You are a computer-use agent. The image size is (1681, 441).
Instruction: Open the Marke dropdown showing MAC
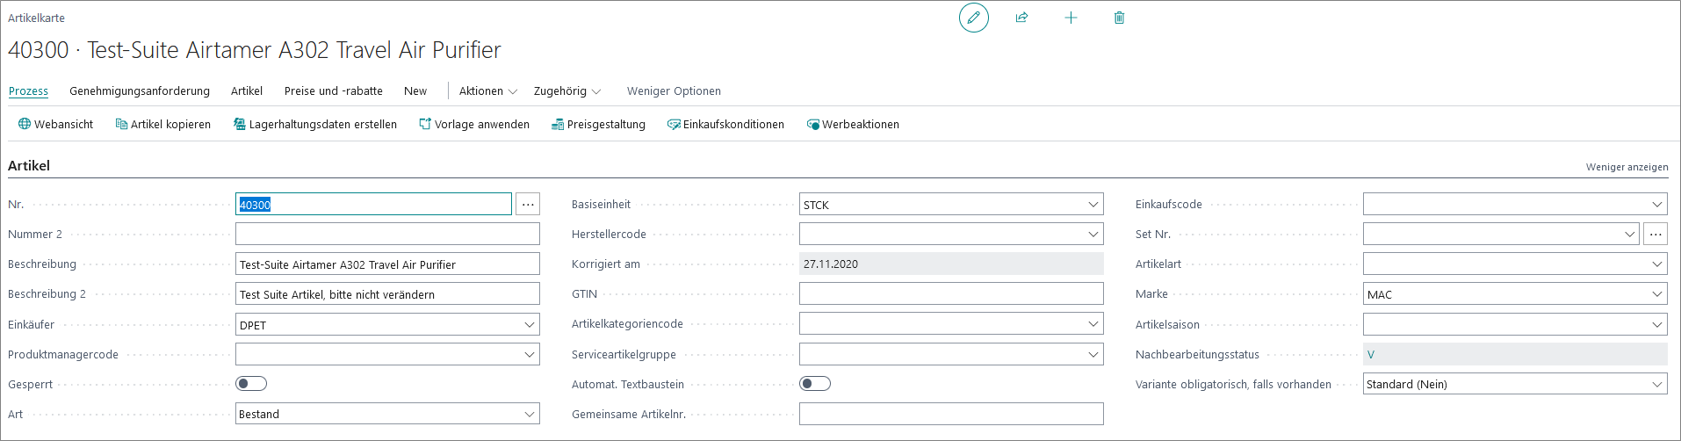click(1657, 294)
